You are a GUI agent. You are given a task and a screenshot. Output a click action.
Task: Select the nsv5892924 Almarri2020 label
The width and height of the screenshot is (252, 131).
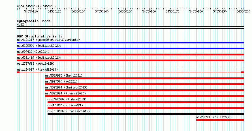pyautogui.click(x=65, y=93)
